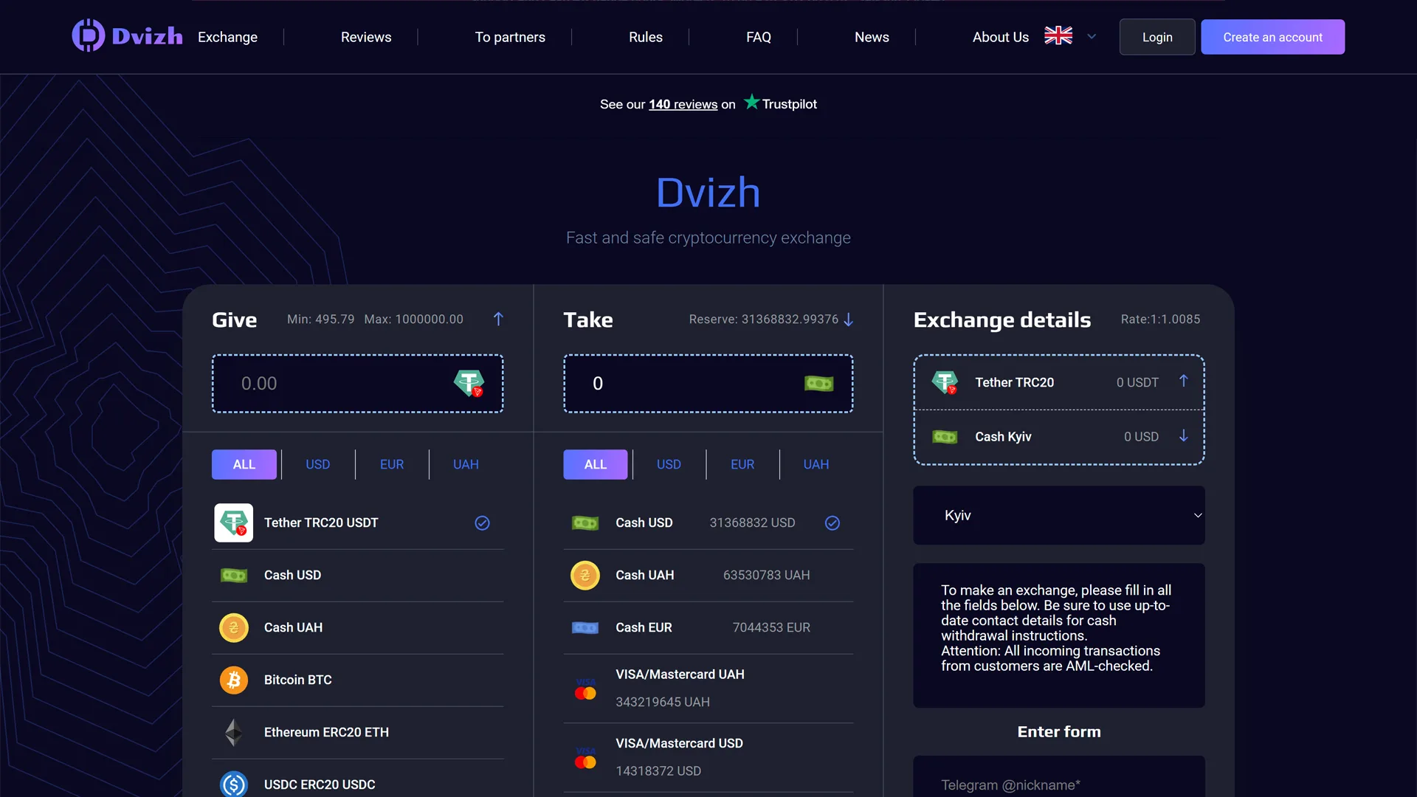Click the USDC ERC20 icon
Screen dimensions: 1417x797
coord(234,784)
